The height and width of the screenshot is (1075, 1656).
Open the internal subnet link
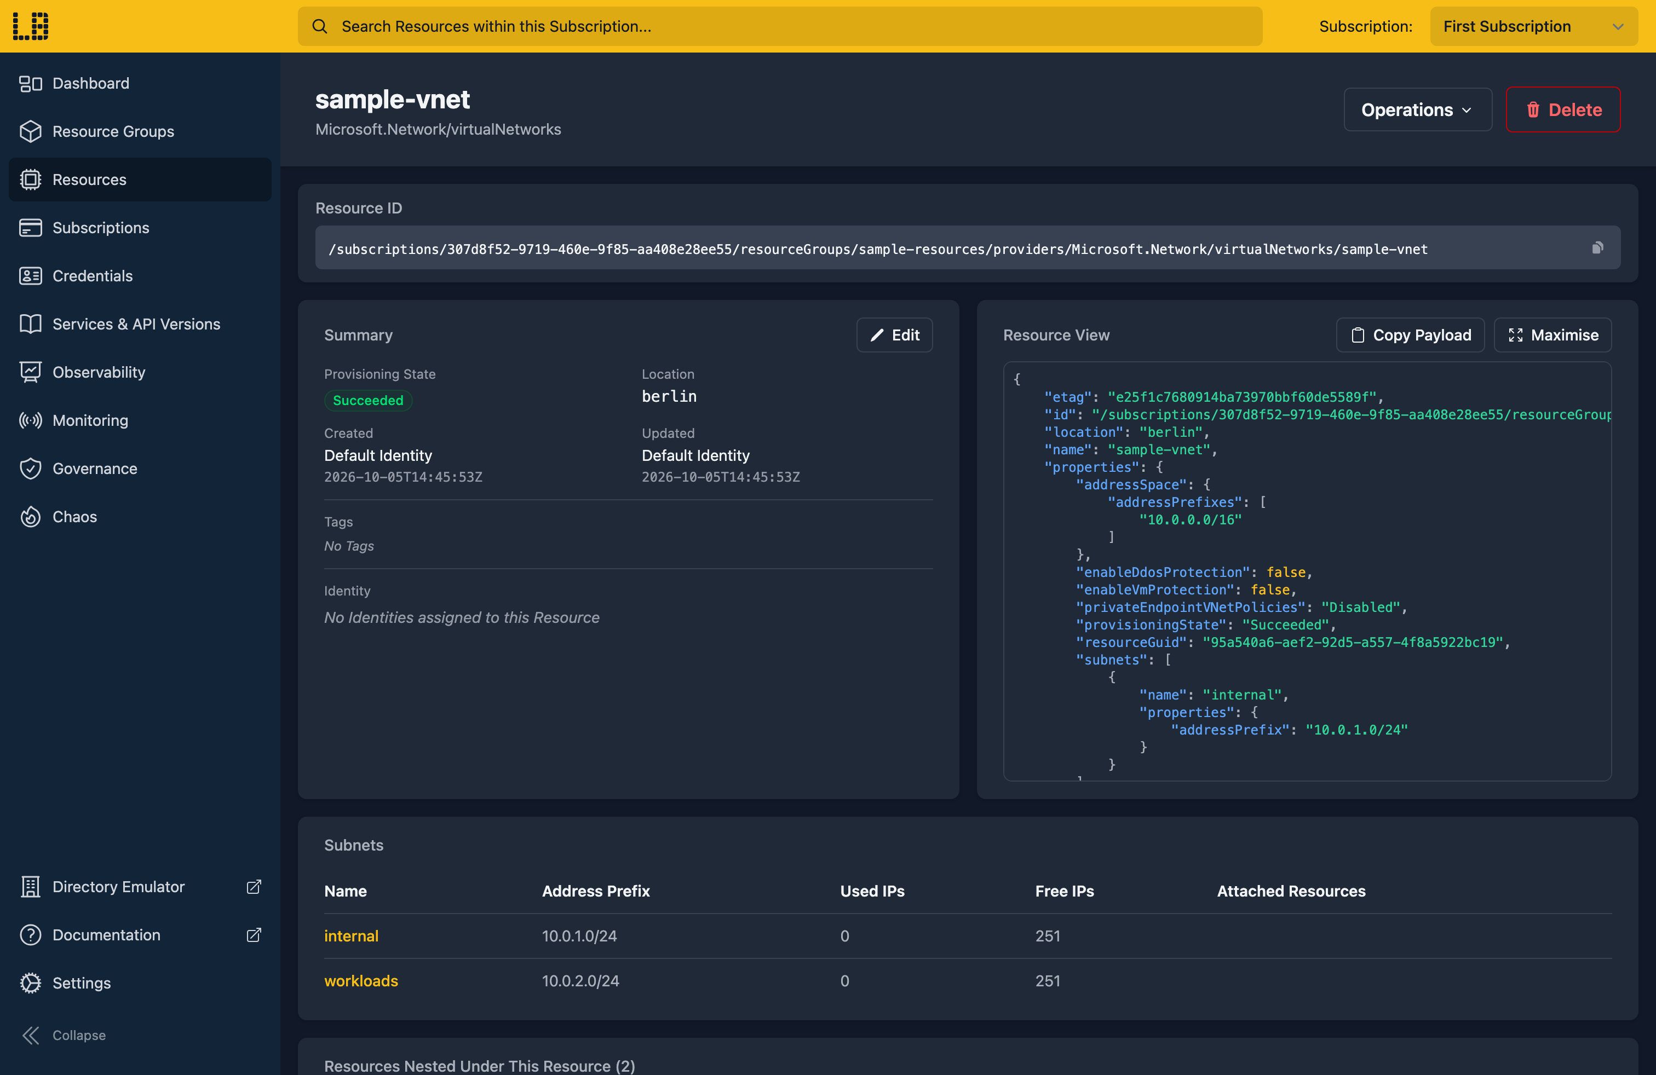tap(352, 936)
